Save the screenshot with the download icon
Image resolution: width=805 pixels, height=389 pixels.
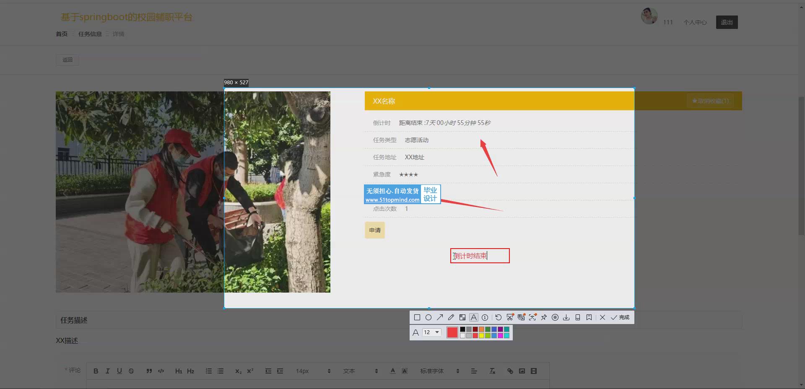[x=566, y=317]
